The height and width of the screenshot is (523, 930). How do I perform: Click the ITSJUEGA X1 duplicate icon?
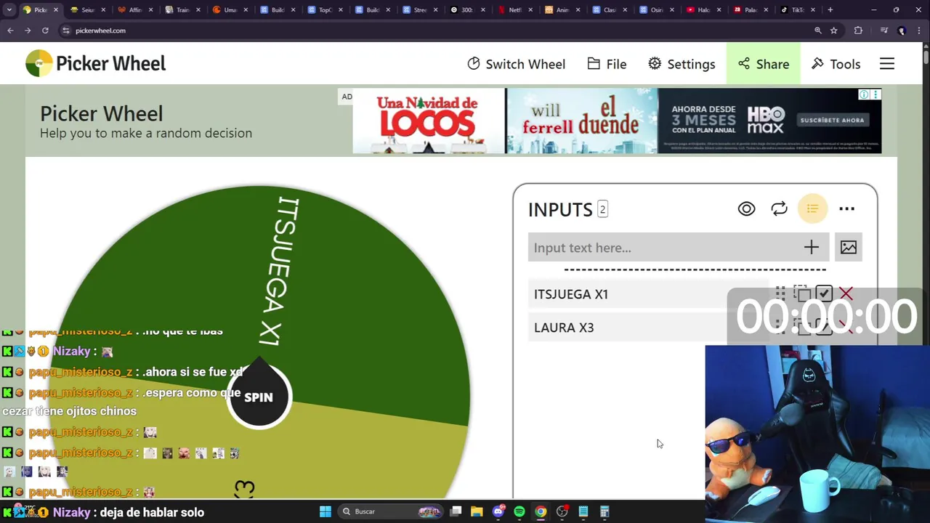(x=801, y=293)
